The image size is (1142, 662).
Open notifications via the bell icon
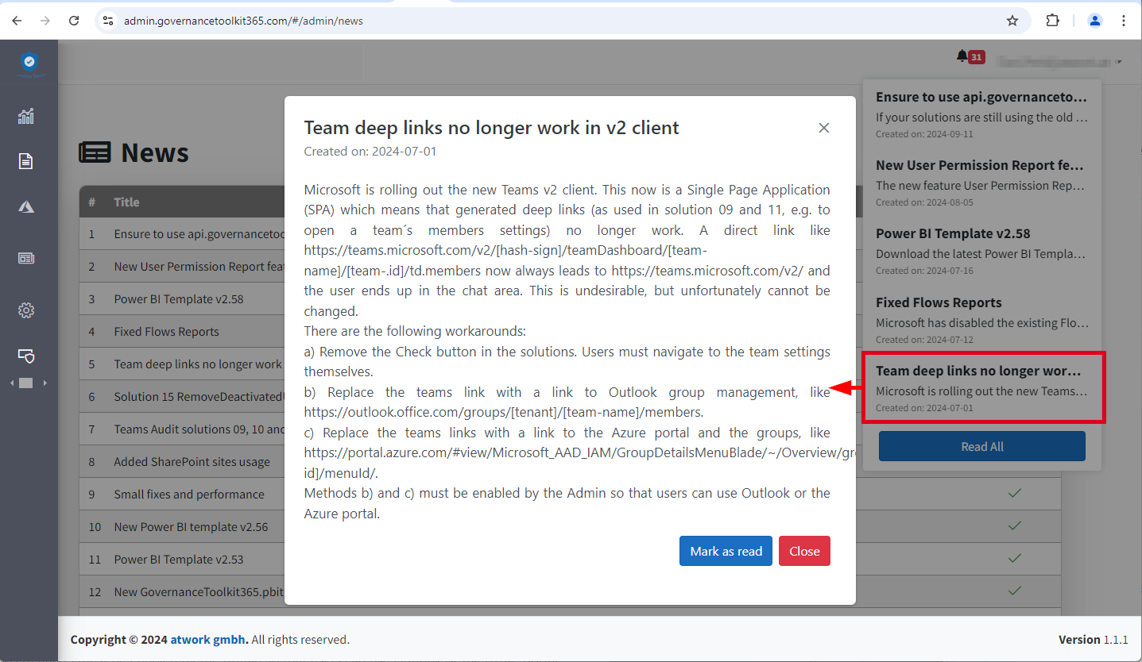tap(964, 56)
